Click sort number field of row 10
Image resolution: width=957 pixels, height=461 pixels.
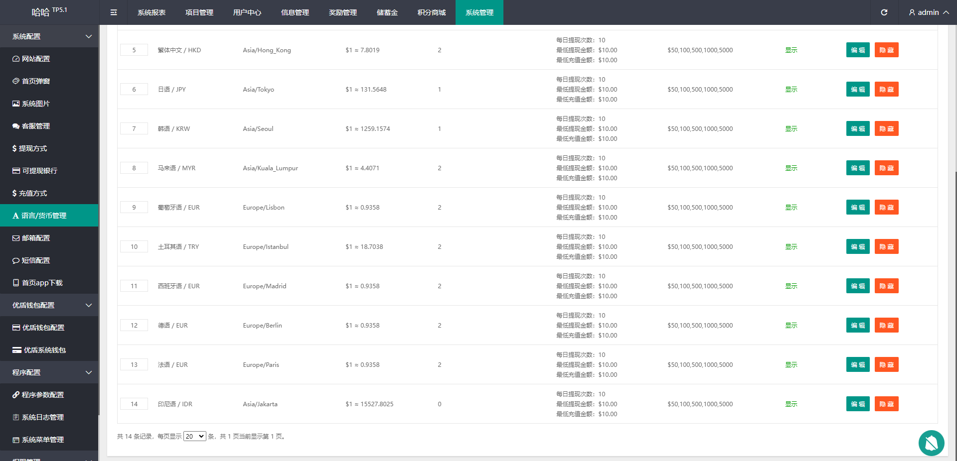134,247
